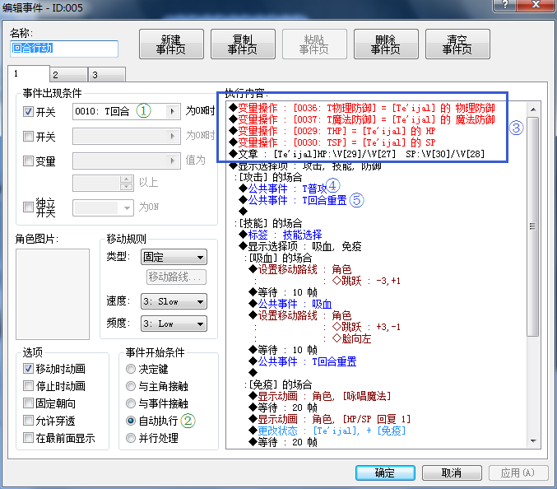Select the [吸血] 的场合 branch line
Image resolution: width=557 pixels, height=489 pixels.
pos(278,258)
